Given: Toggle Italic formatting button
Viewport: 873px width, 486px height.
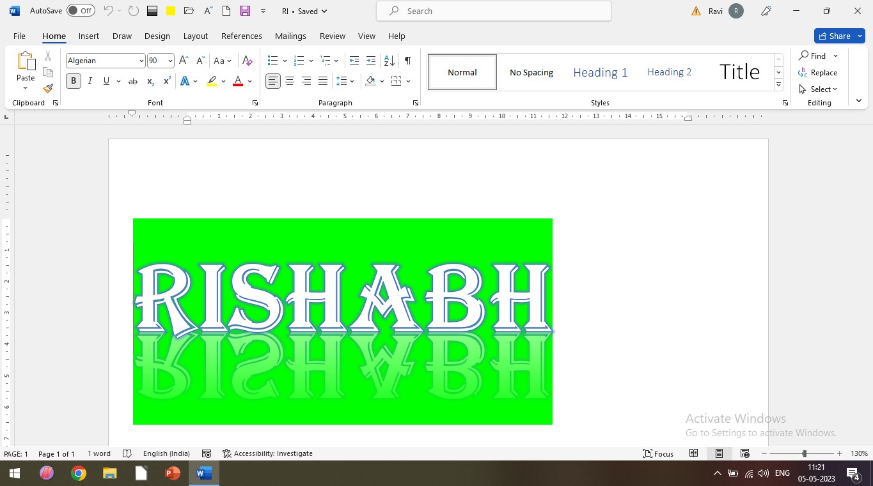Looking at the screenshot, I should (x=90, y=81).
